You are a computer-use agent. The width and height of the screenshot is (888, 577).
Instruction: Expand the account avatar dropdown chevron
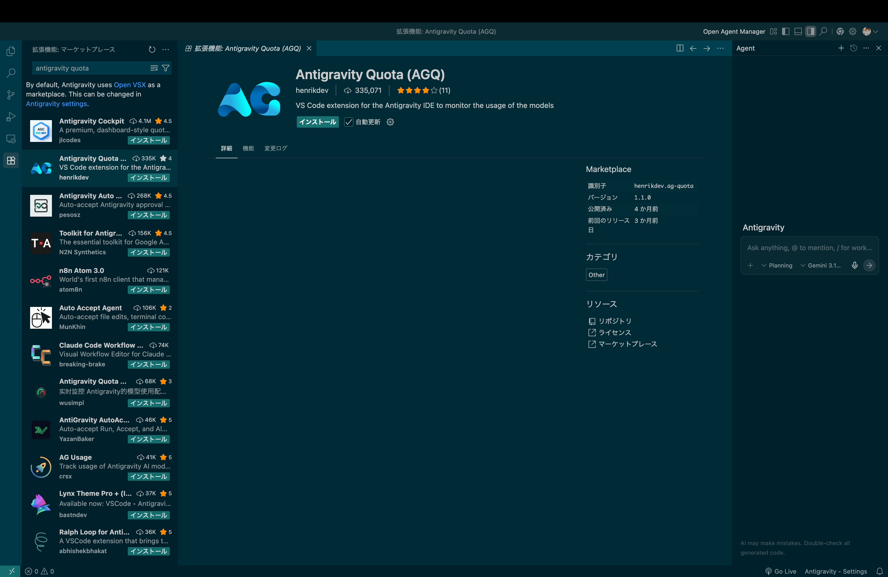tap(875, 32)
